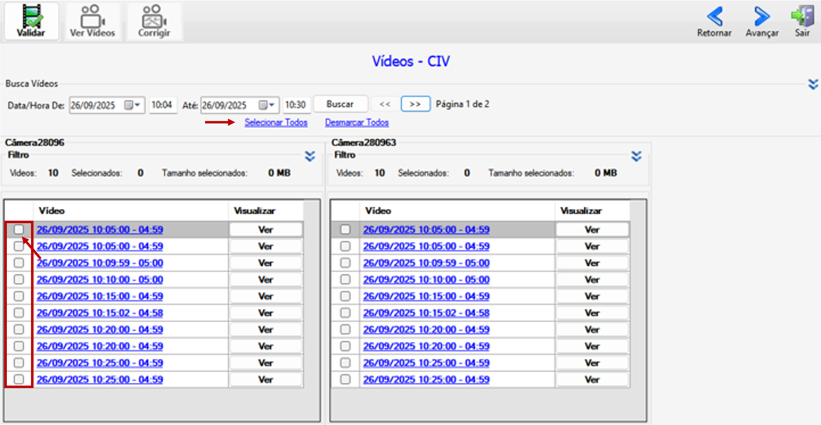
Task: Open calendar icon in Data/Hora De field
Action: click(129, 105)
